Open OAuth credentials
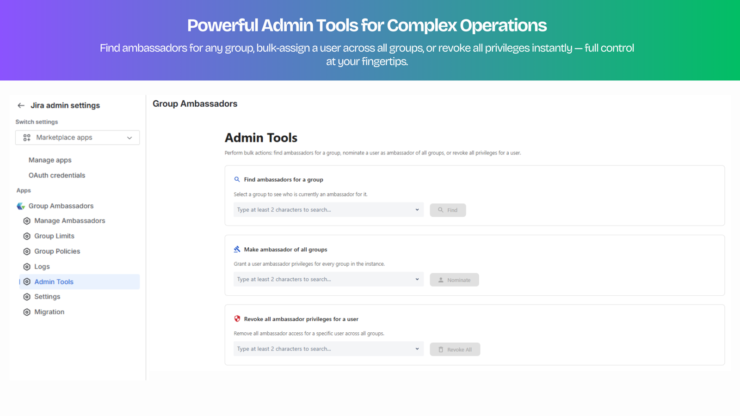740x416 pixels. [56, 175]
